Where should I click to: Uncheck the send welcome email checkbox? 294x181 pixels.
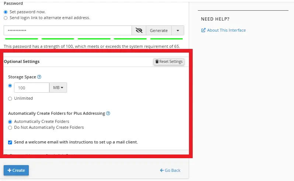10,142
